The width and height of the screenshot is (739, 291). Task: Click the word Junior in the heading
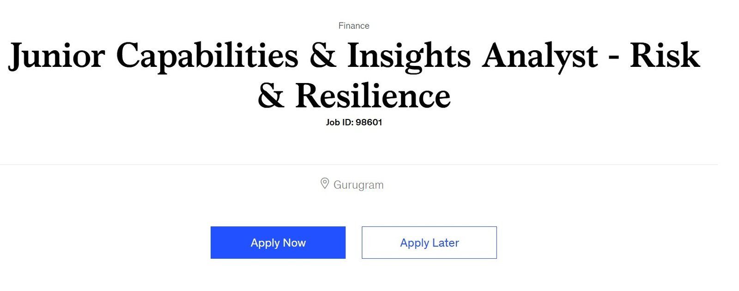point(57,56)
